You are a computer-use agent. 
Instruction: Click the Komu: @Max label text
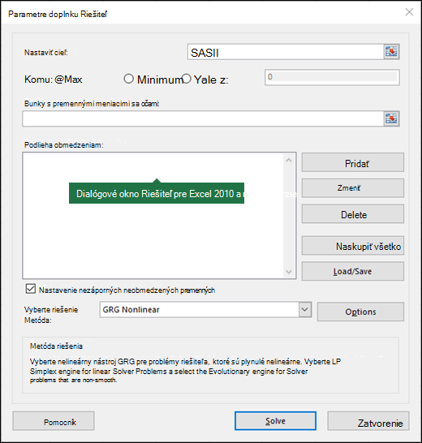point(53,80)
